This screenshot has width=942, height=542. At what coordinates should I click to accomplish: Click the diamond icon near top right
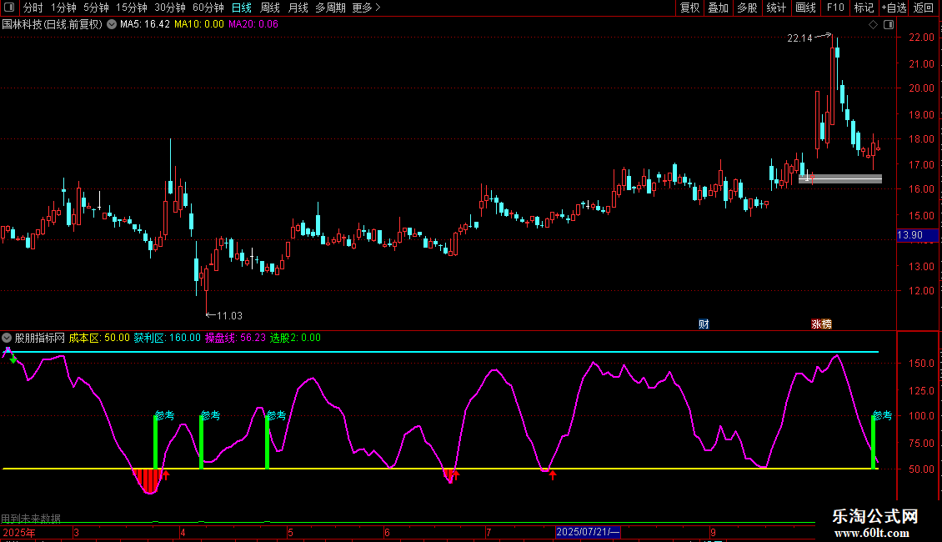tap(873, 25)
